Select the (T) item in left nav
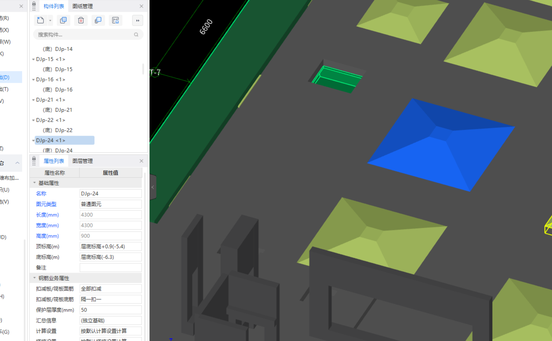The width and height of the screenshot is (552, 341). click(x=4, y=89)
